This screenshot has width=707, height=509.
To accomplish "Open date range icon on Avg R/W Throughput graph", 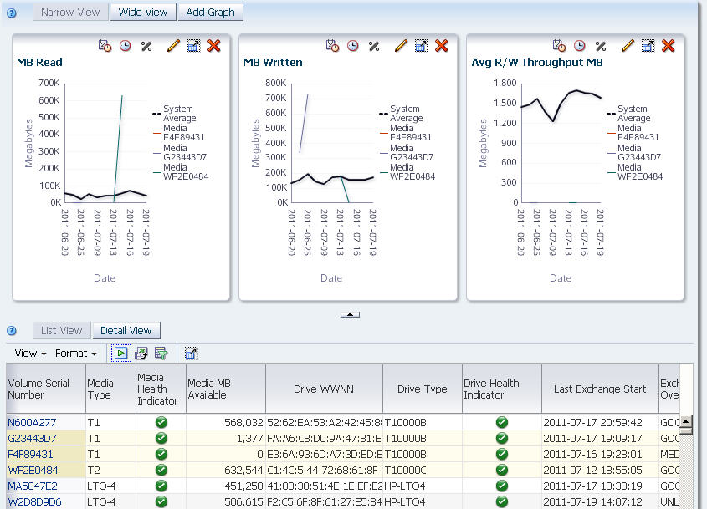I will 559,45.
